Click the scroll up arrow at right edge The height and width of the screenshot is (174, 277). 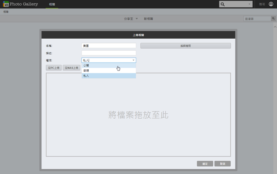point(275,27)
